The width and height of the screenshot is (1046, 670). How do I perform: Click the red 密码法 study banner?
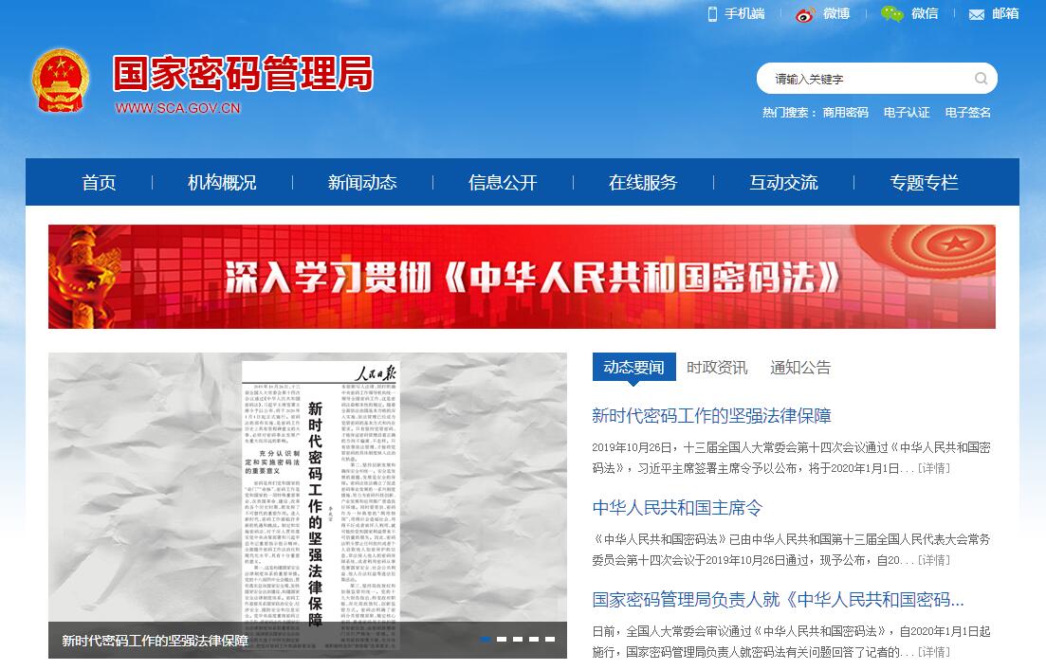click(522, 277)
